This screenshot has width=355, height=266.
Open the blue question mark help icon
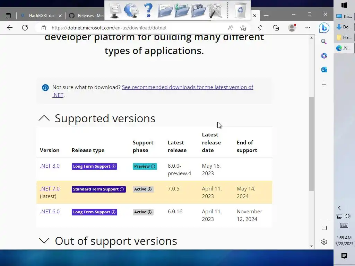[x=148, y=10]
